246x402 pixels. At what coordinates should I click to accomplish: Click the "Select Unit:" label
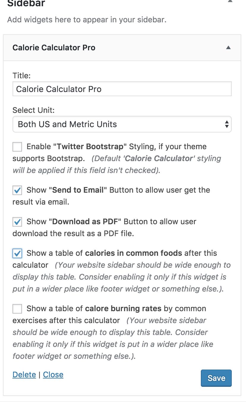point(34,110)
